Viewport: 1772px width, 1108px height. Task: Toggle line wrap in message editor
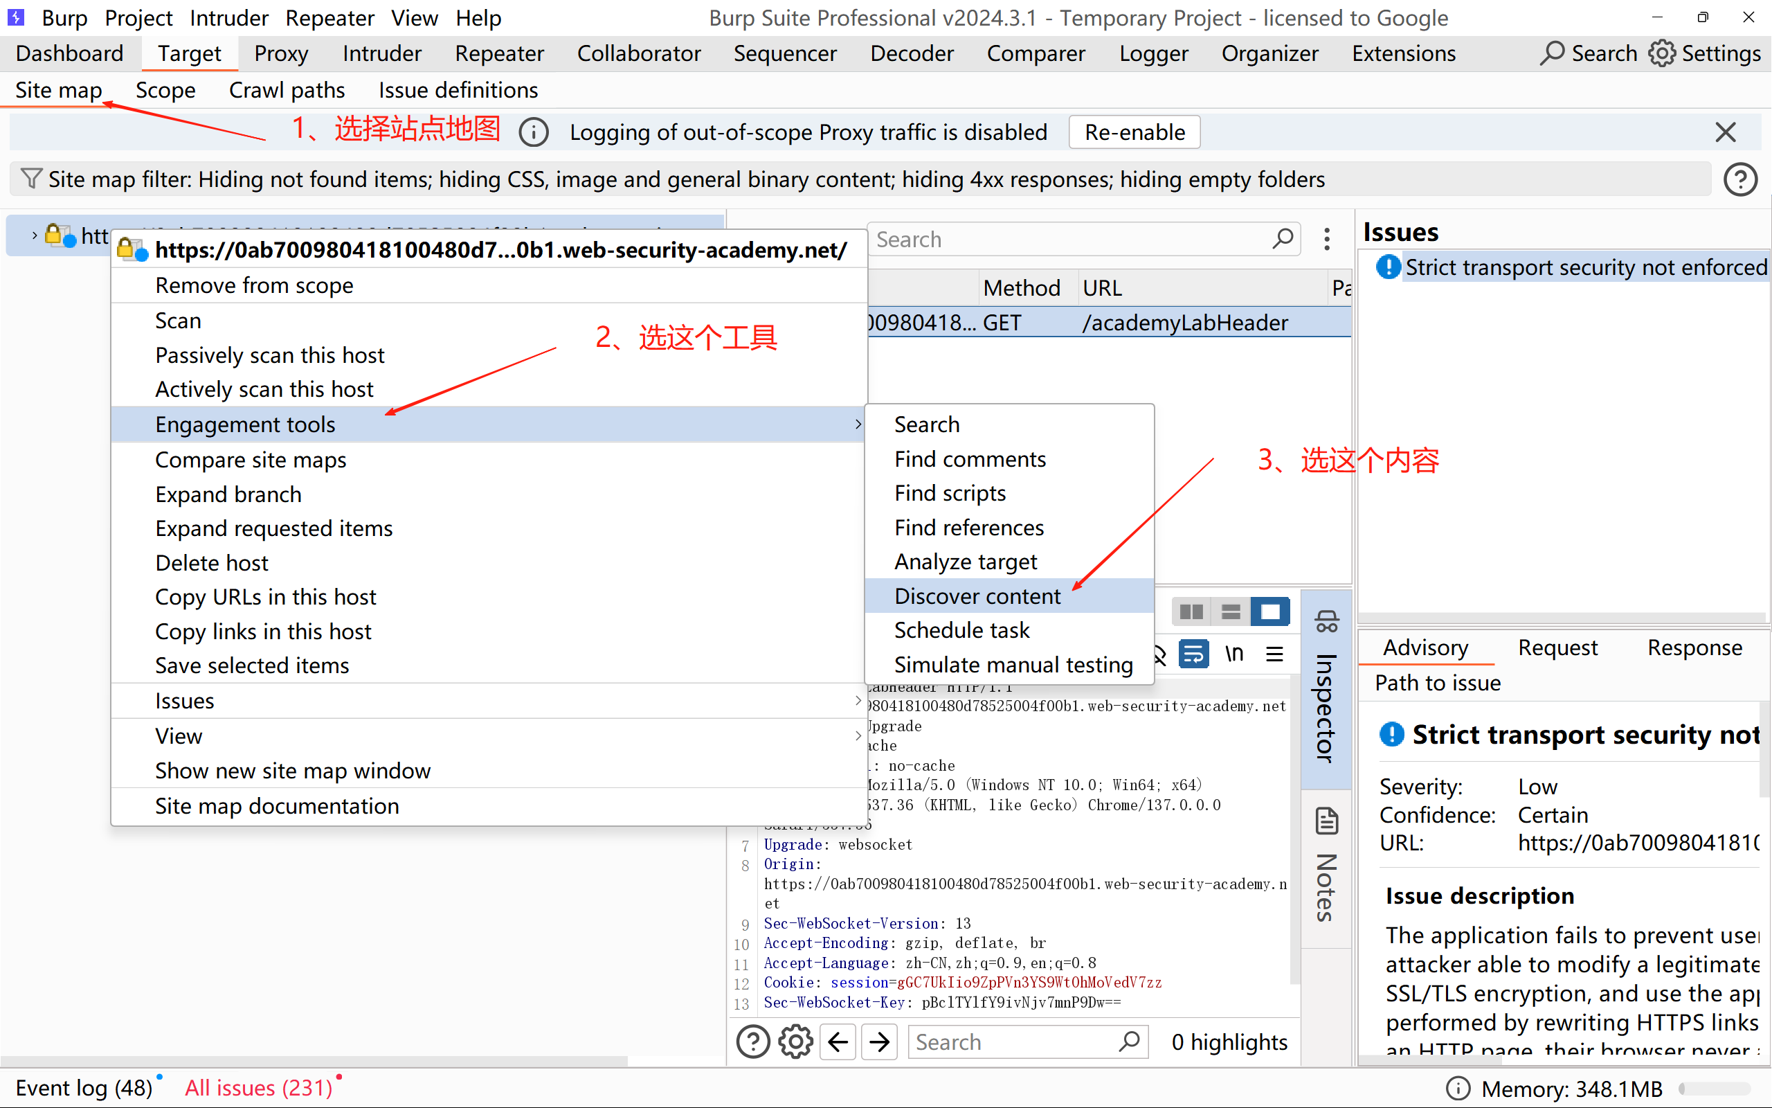tap(1193, 654)
